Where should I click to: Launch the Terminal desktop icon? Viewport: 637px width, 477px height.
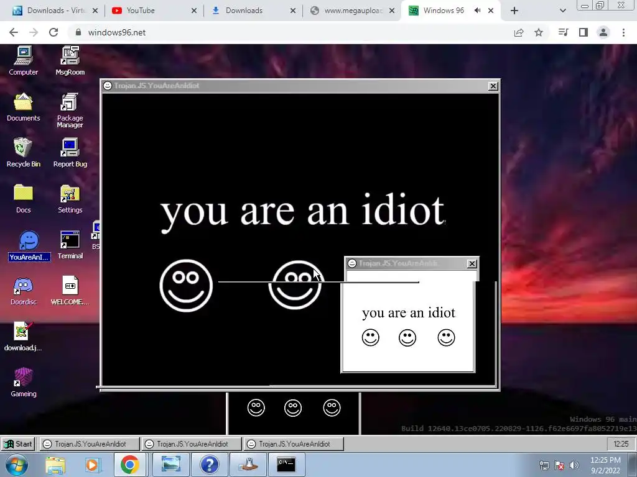[70, 245]
